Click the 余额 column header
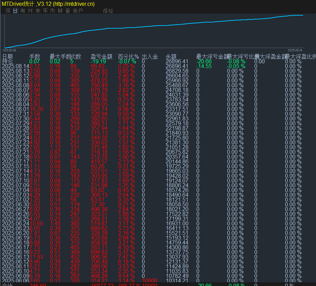Screen dimensions: 316x286 171,57
